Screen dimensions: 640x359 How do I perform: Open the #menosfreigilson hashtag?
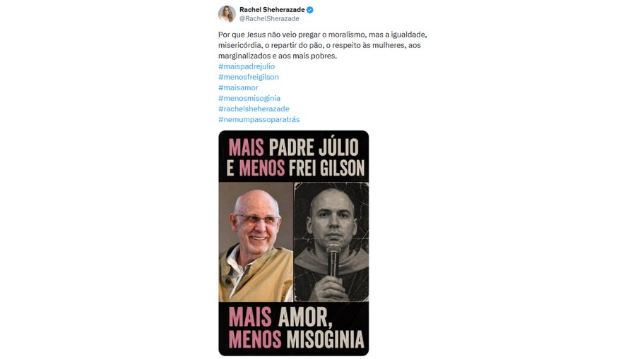[x=249, y=77]
